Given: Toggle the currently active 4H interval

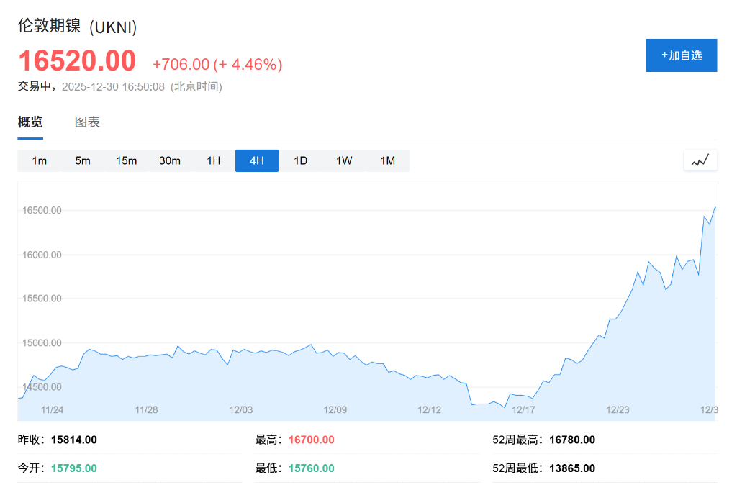Looking at the screenshot, I should [x=256, y=160].
